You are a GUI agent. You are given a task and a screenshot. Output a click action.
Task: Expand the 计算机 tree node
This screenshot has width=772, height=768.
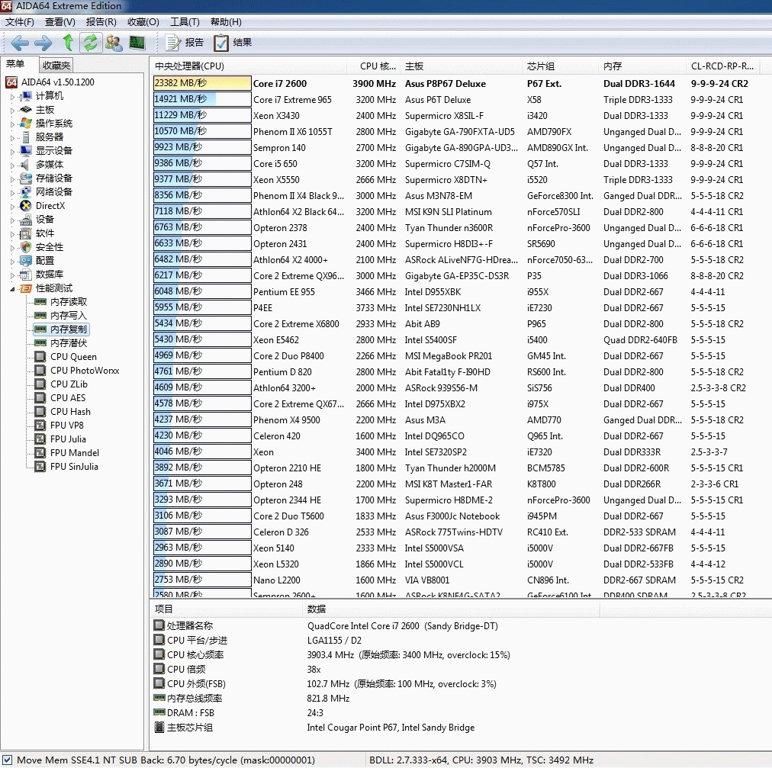click(12, 97)
